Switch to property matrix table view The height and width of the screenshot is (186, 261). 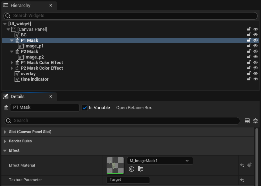(247, 121)
